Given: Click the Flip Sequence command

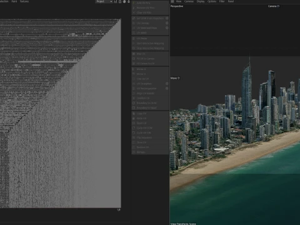Looking at the screenshot, I should pos(150,137).
